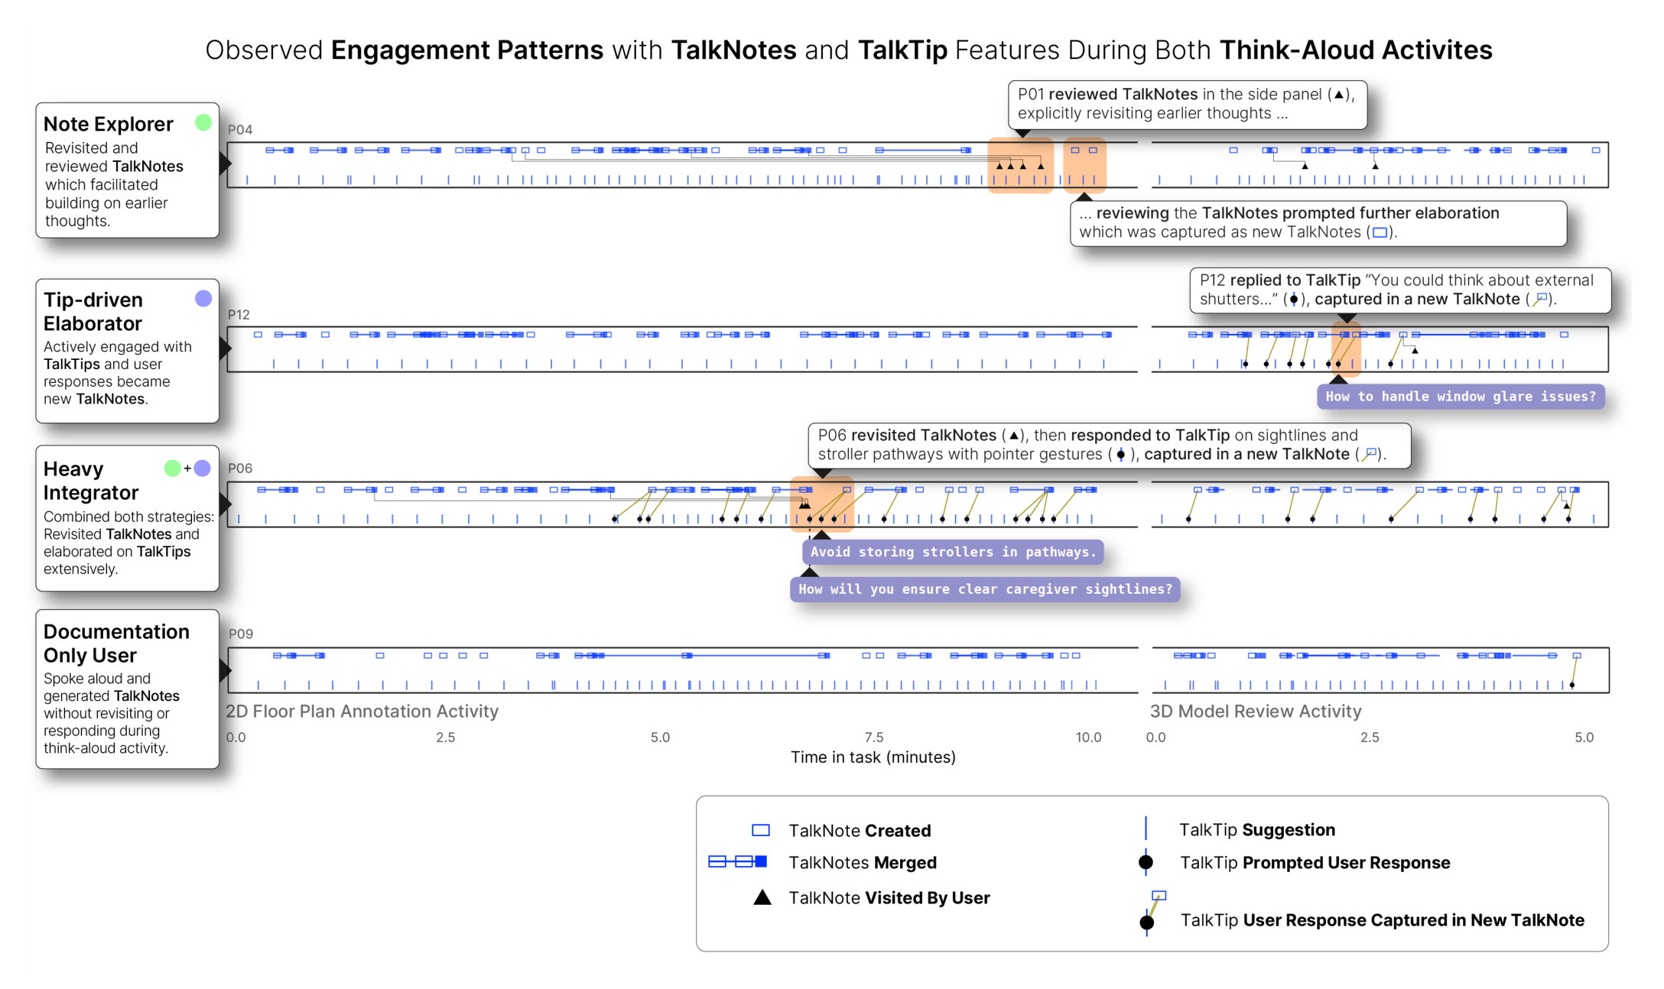The height and width of the screenshot is (989, 1664).
Task: Click the single black response dot in P09 timeline
Action: coord(1572,685)
